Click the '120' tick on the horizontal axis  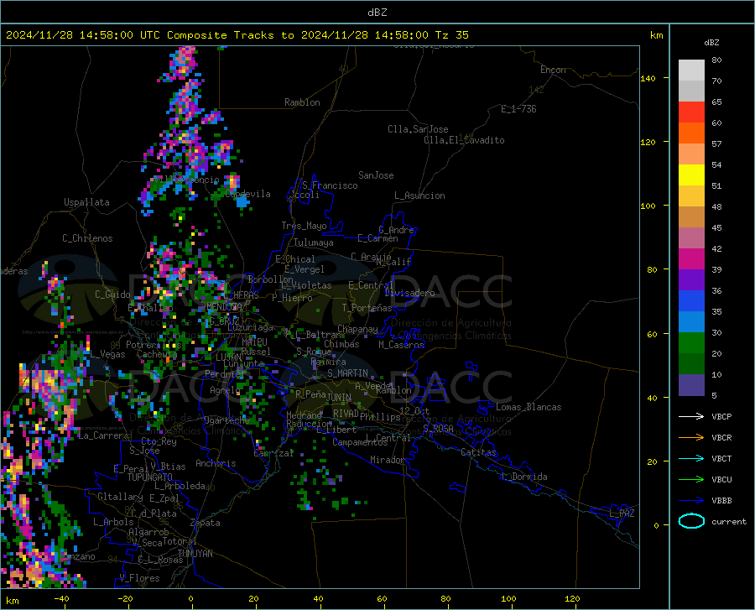tap(572, 599)
